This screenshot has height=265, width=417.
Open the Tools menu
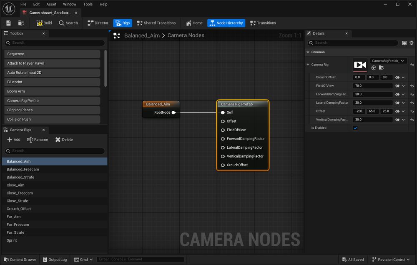click(88, 4)
